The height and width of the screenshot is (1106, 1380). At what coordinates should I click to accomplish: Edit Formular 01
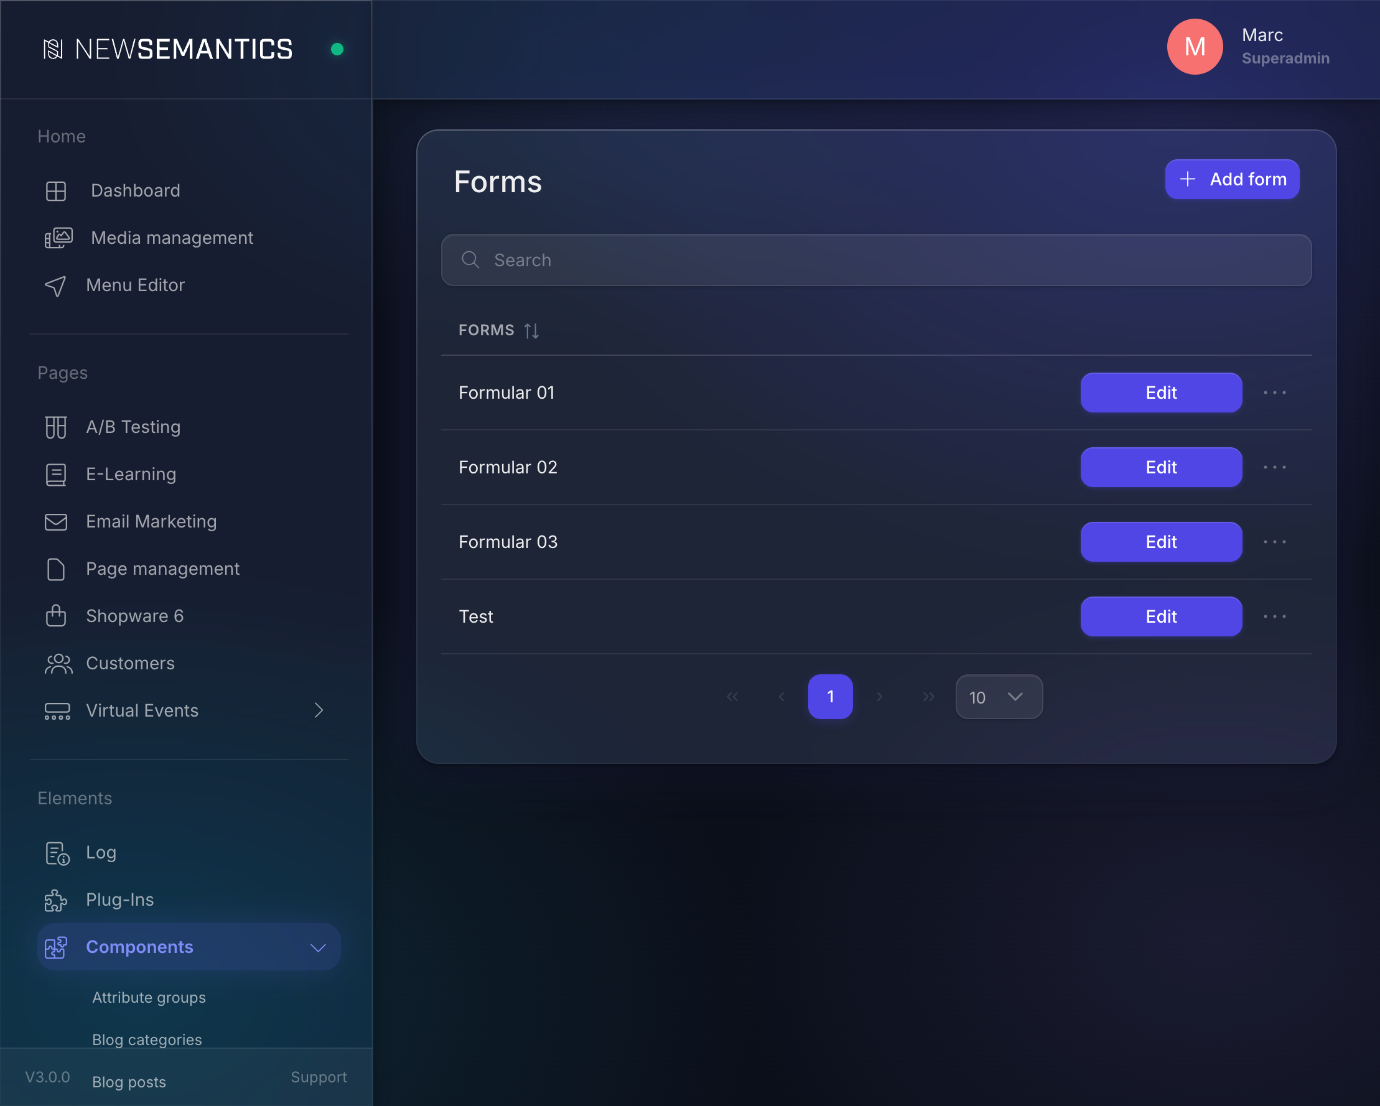click(1161, 393)
